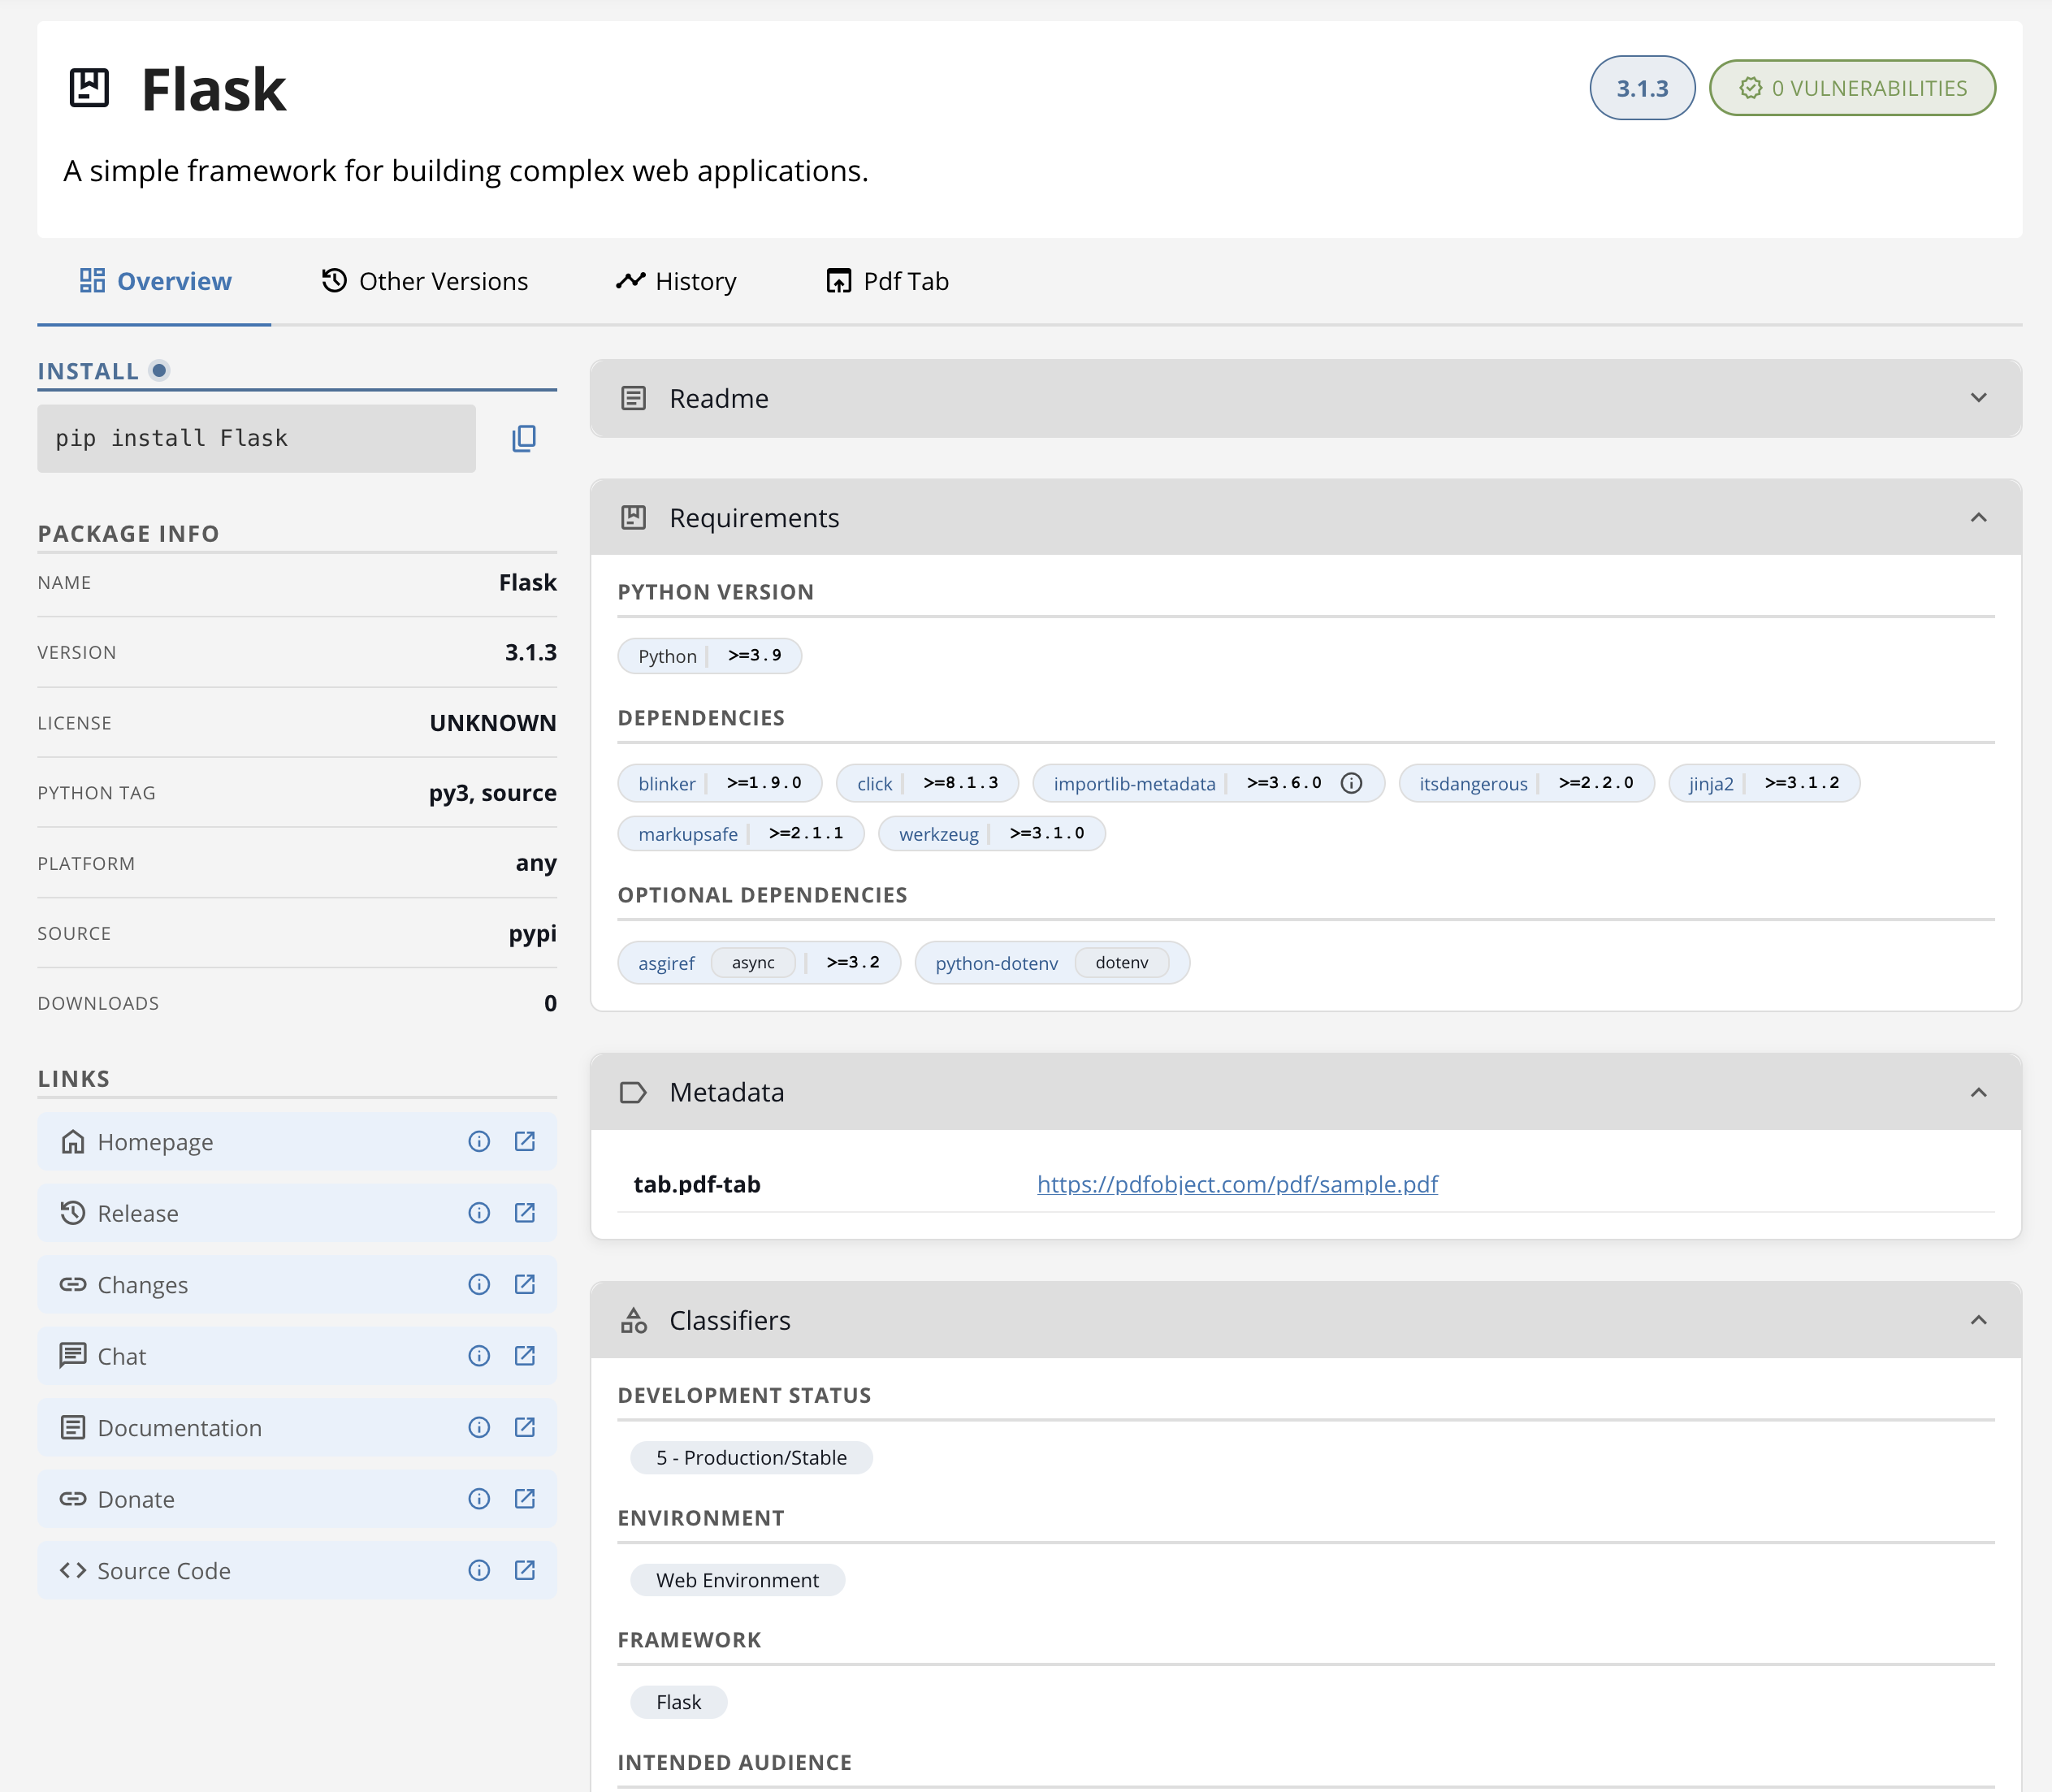
Task: Show info for the Changes link
Action: (x=479, y=1284)
